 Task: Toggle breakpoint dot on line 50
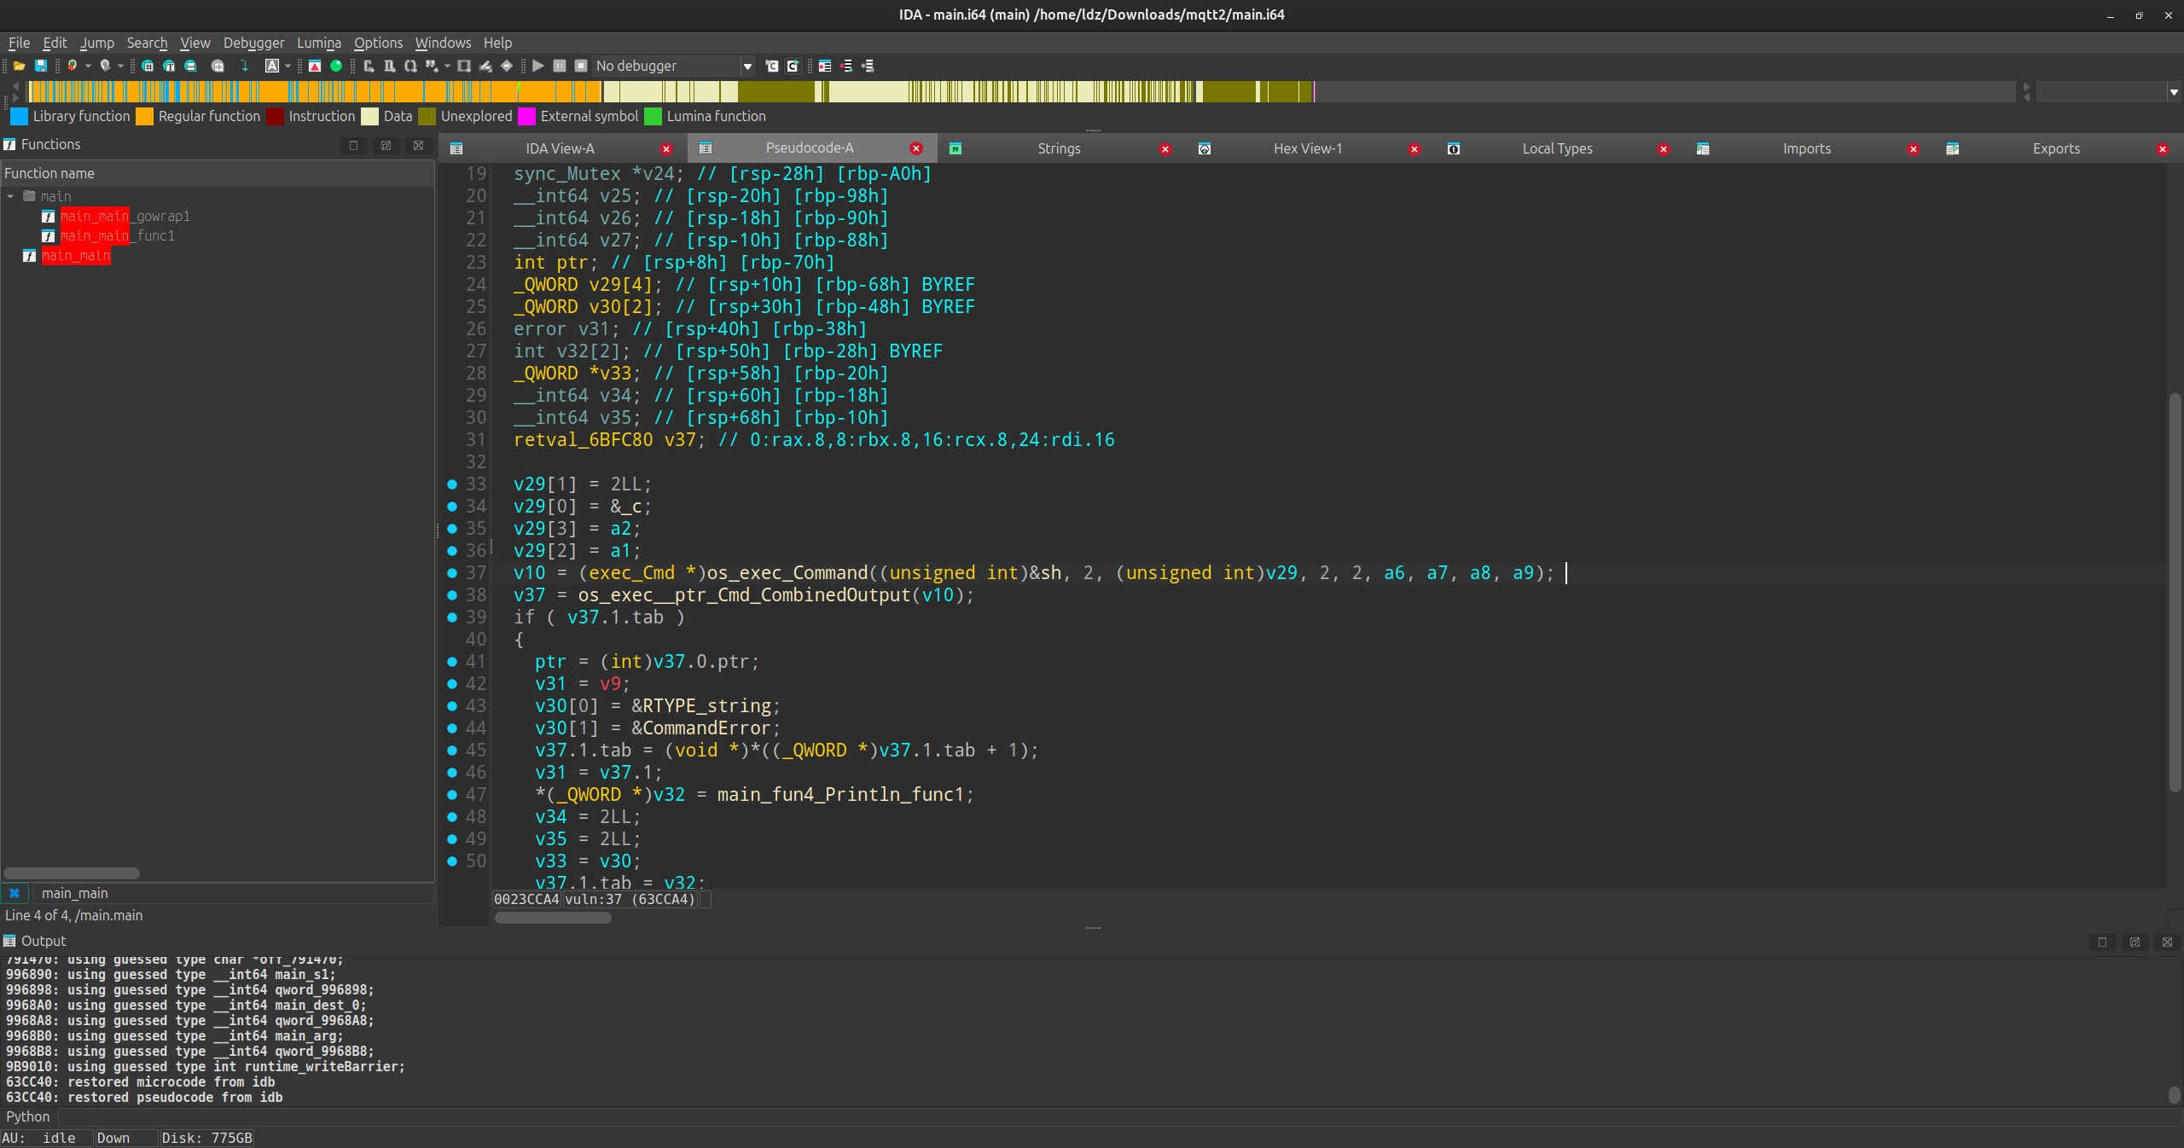[452, 861]
